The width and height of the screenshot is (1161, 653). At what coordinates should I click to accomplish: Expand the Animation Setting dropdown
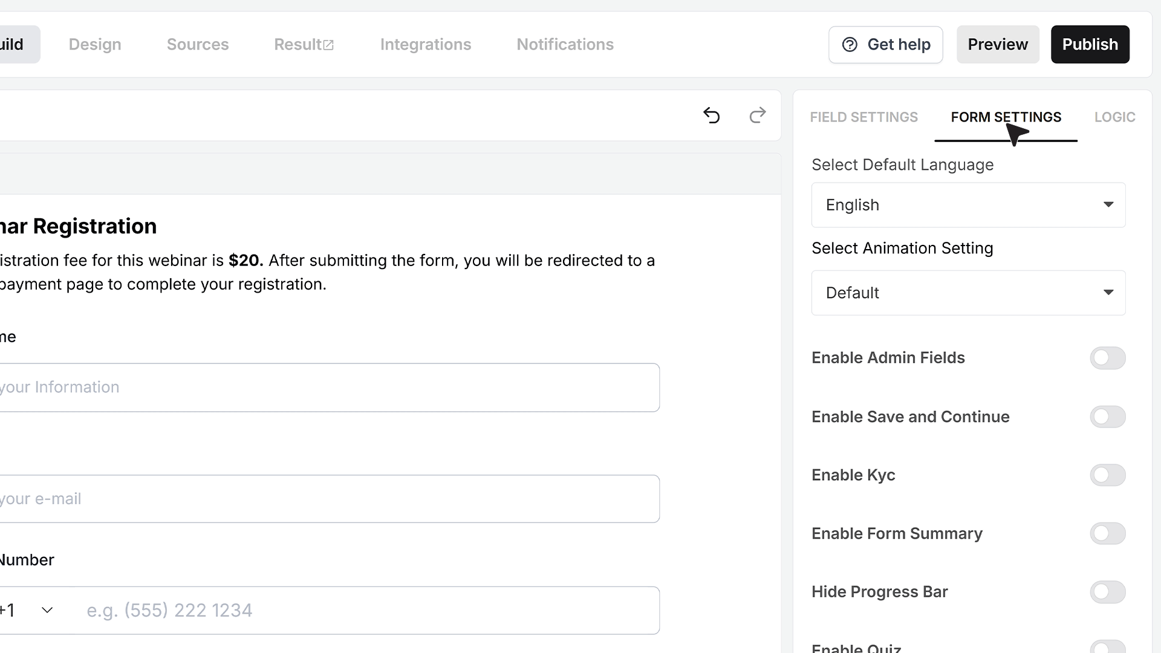968,293
